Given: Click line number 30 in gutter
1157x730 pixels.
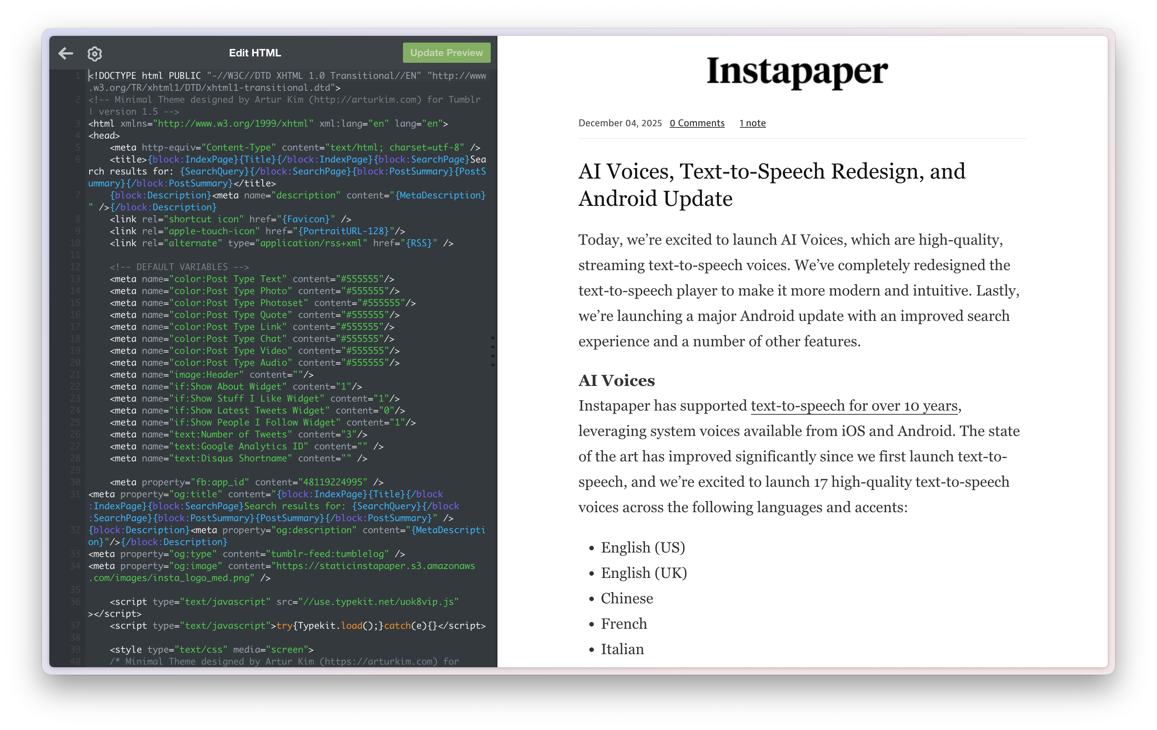Looking at the screenshot, I should (75, 482).
